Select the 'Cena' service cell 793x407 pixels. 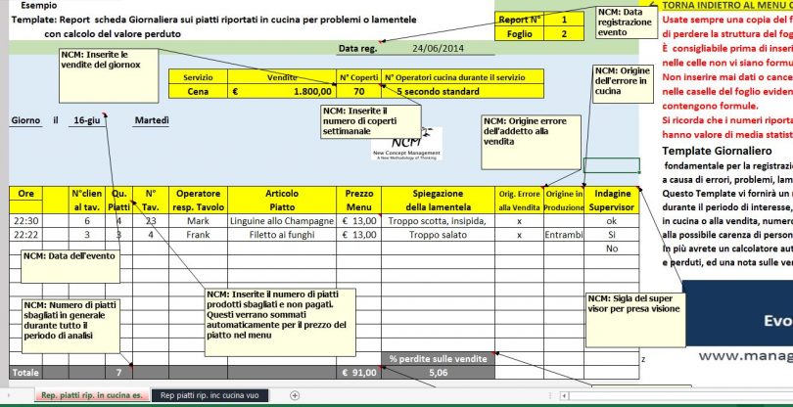click(x=198, y=92)
